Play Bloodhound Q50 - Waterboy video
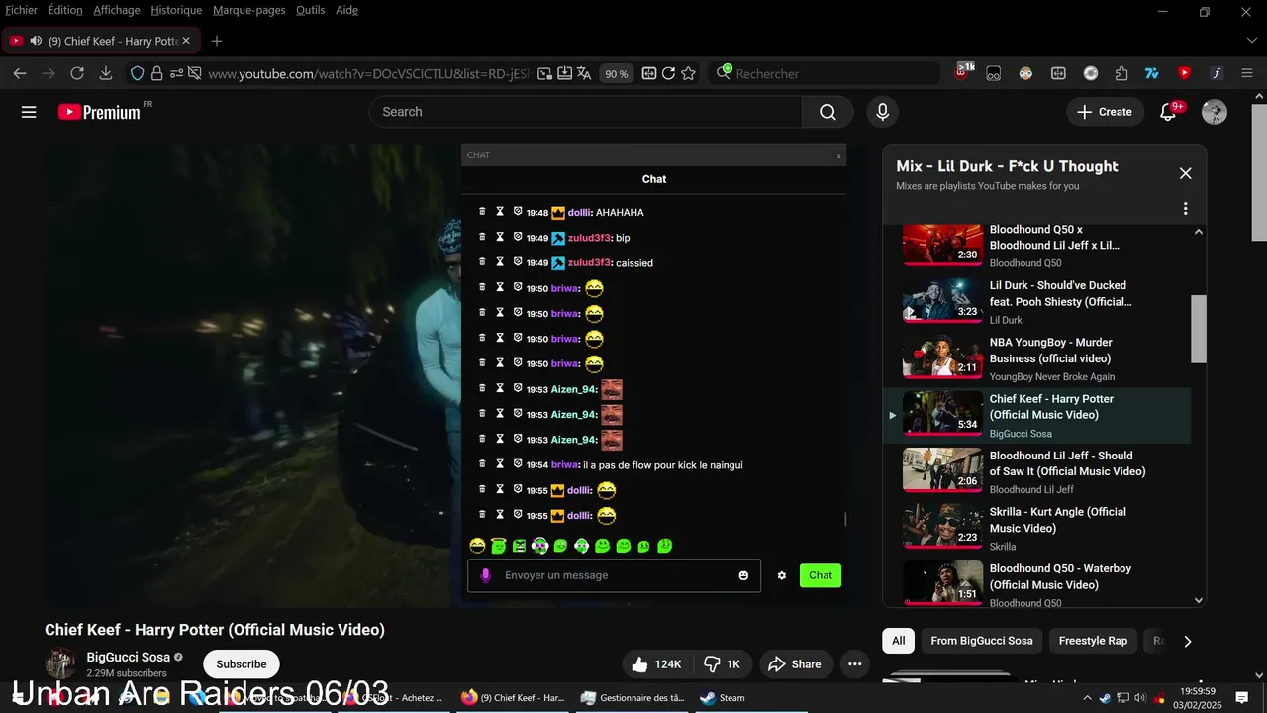Screen dimensions: 1267x713 pos(942,583)
